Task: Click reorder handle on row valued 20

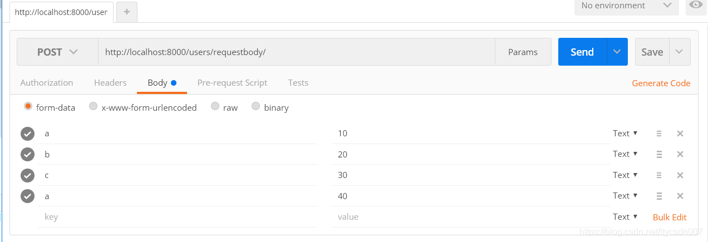Action: [659, 154]
